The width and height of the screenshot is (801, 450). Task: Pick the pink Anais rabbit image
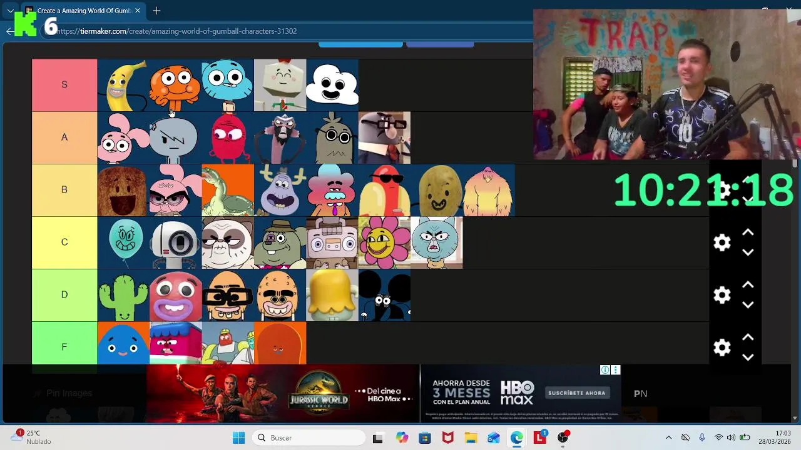pos(123,137)
